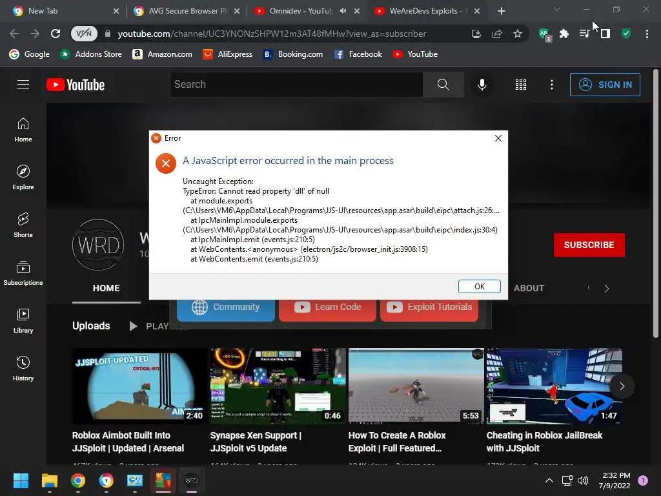Close the Error dialog with X
The width and height of the screenshot is (661, 496).
point(498,138)
